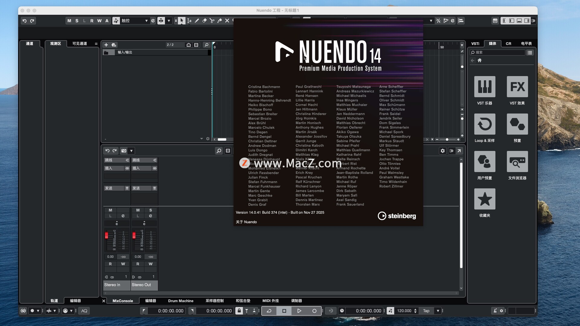This screenshot has height=326, width=580.
Task: Toggle the global Mute M button
Action: click(69, 21)
